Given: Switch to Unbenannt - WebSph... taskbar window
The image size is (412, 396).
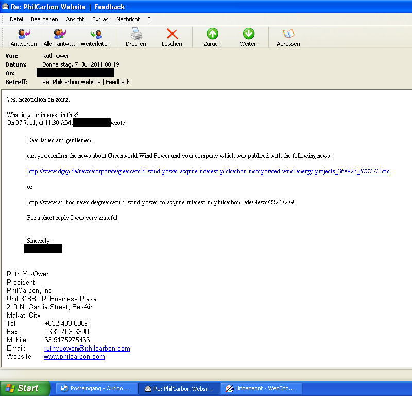Looking at the screenshot, I should [262, 388].
